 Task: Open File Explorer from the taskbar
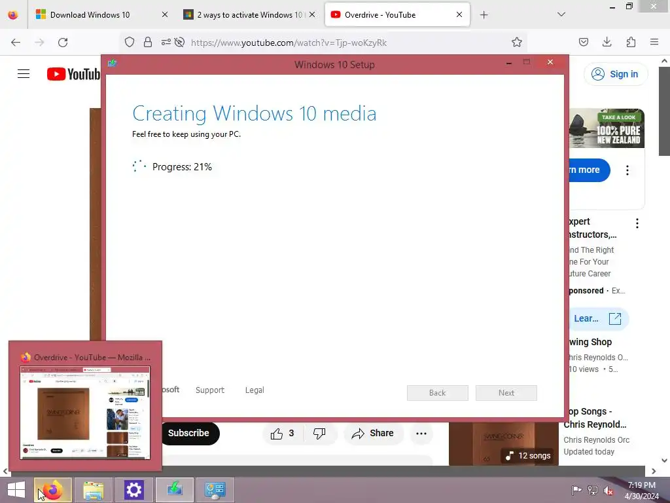point(93,490)
